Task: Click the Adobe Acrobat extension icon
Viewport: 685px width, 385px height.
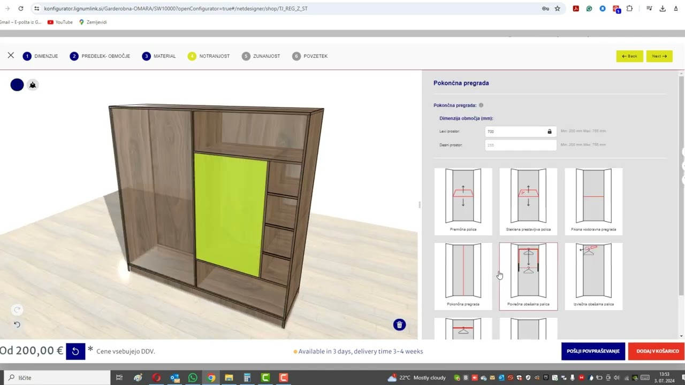Action: click(x=576, y=9)
